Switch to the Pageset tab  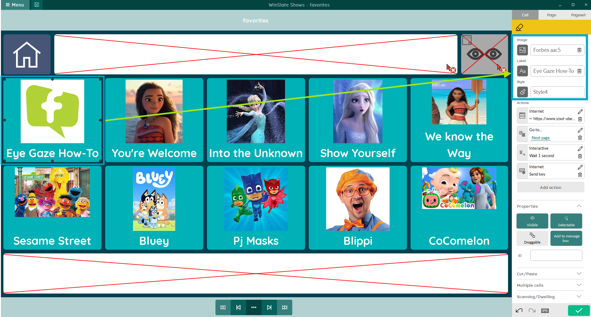point(578,15)
